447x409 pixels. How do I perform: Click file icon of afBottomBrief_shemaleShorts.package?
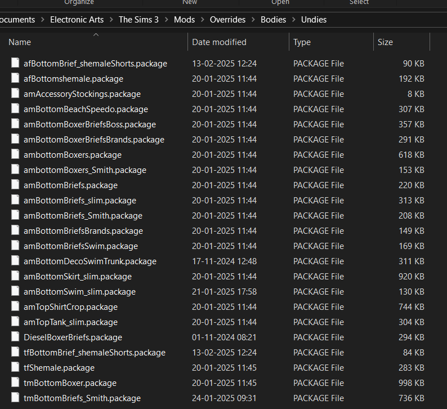[x=15, y=63]
